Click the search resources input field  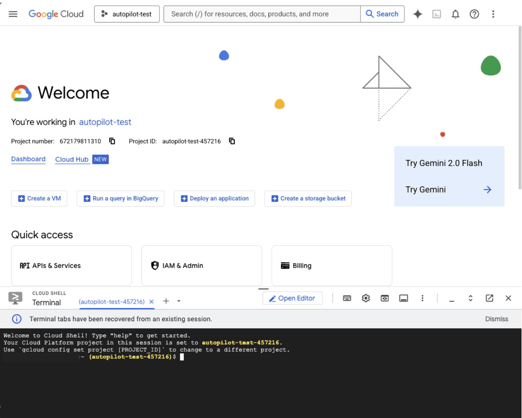261,14
